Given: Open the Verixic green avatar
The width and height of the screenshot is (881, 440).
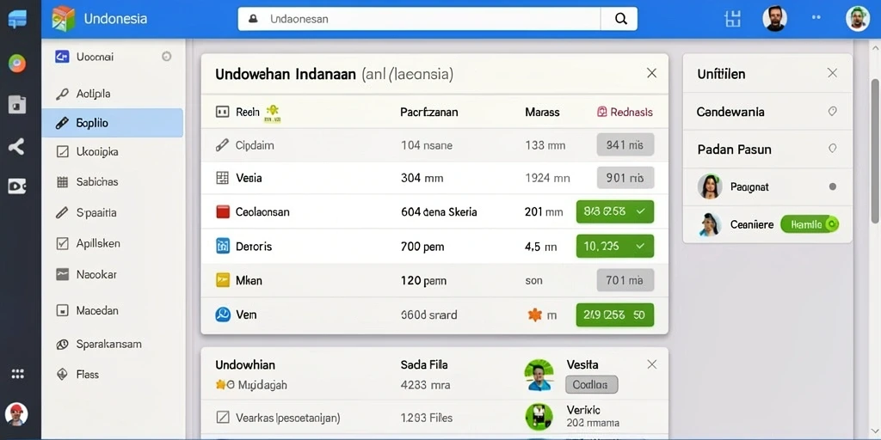Looking at the screenshot, I should [539, 417].
